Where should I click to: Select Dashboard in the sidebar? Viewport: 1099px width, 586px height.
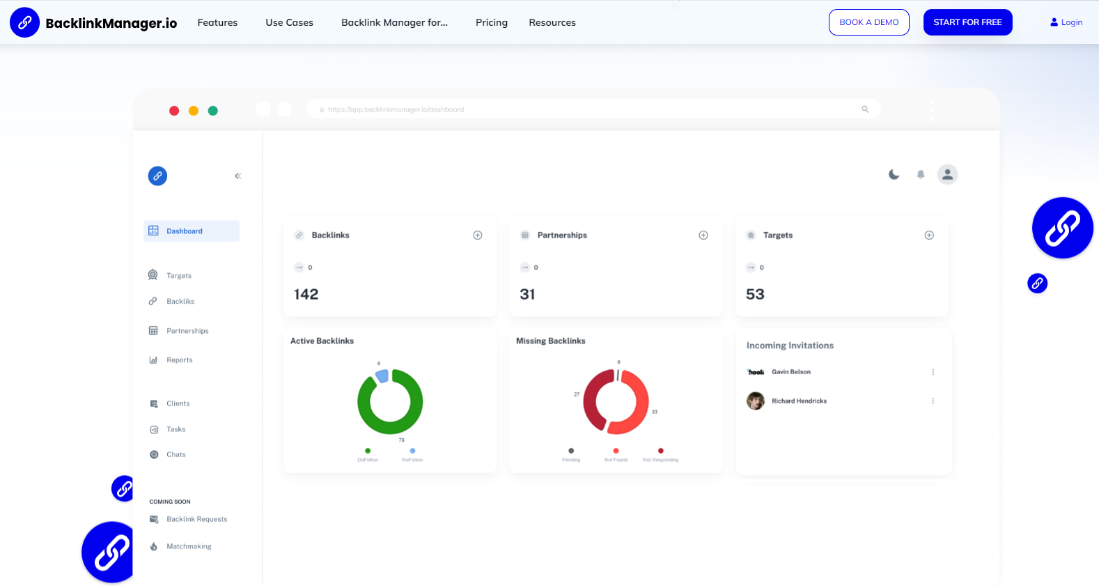pos(192,231)
